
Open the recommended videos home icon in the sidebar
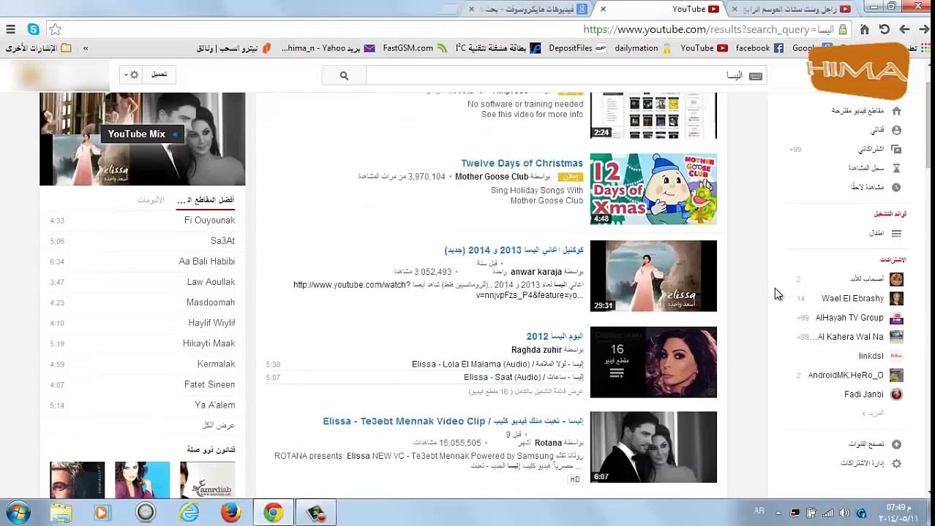pos(896,111)
